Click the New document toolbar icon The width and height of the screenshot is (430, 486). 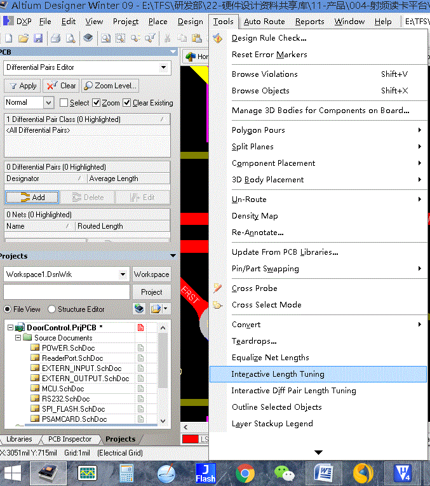coord(9,38)
